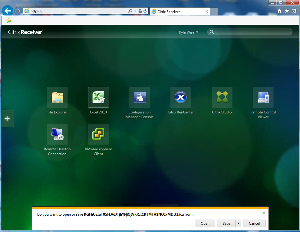
Task: Cancel the .ica file download
Action: pos(254,223)
